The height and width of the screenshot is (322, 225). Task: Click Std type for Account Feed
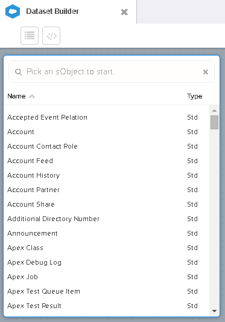coord(192,161)
